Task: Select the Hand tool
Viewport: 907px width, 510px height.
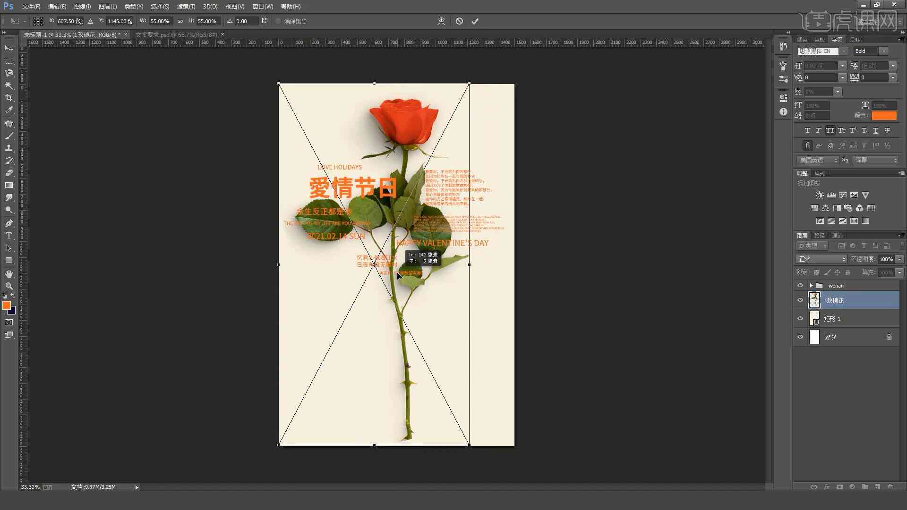Action: point(9,274)
